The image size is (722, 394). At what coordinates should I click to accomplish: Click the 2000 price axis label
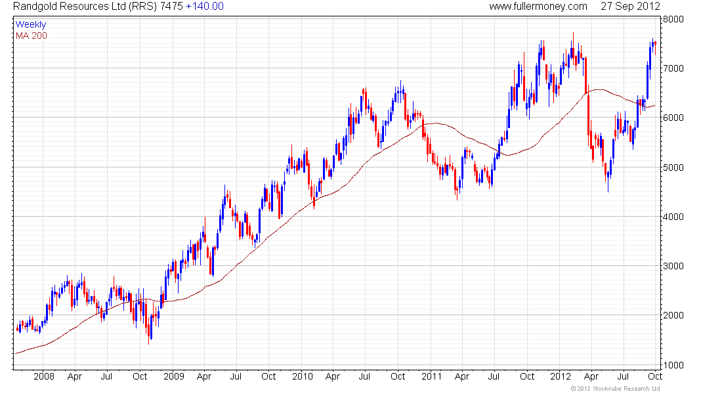pyautogui.click(x=673, y=315)
